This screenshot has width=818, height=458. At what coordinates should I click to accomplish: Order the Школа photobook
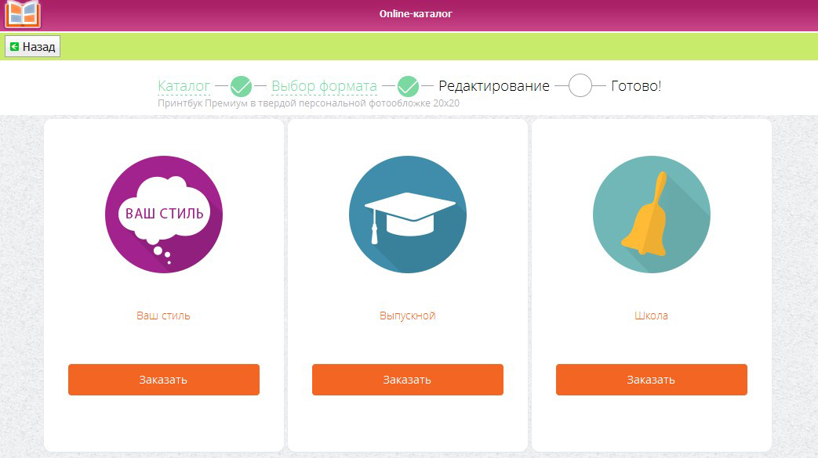(652, 380)
